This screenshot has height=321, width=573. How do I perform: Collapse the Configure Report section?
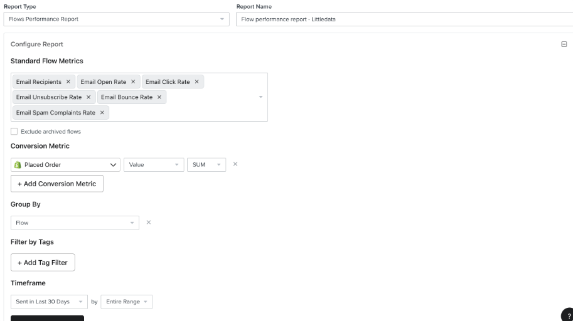(x=564, y=44)
